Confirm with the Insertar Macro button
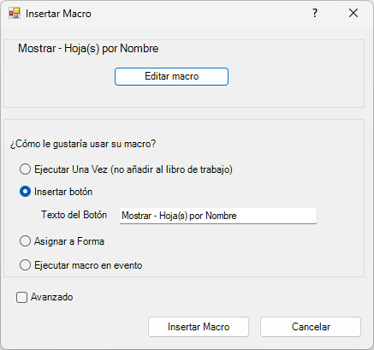This screenshot has height=350, width=374. pyautogui.click(x=199, y=327)
